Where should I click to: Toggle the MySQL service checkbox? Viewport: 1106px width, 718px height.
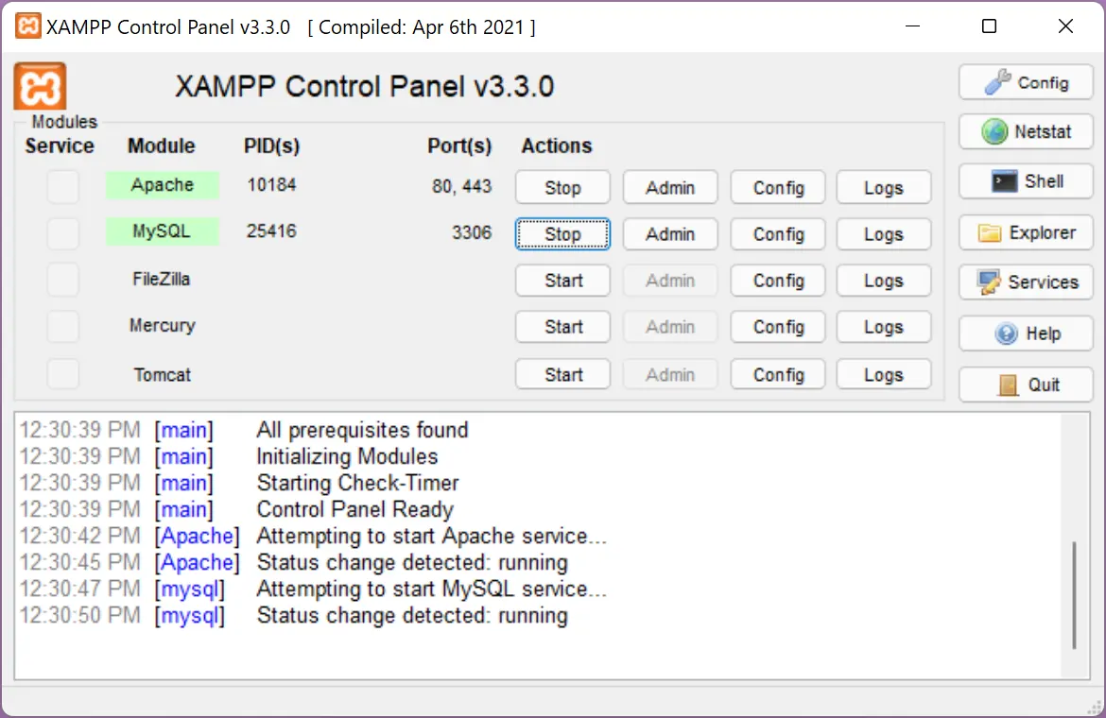click(63, 233)
